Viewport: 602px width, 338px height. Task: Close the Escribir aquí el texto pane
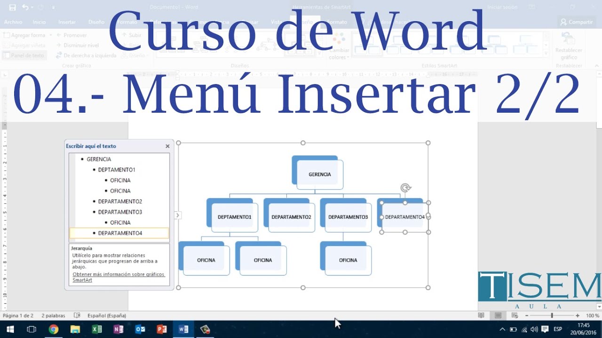167,146
